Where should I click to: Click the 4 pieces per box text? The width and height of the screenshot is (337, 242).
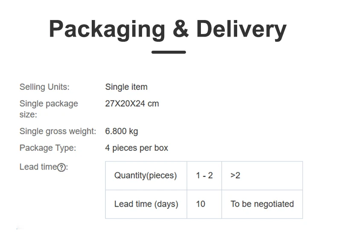(x=137, y=148)
